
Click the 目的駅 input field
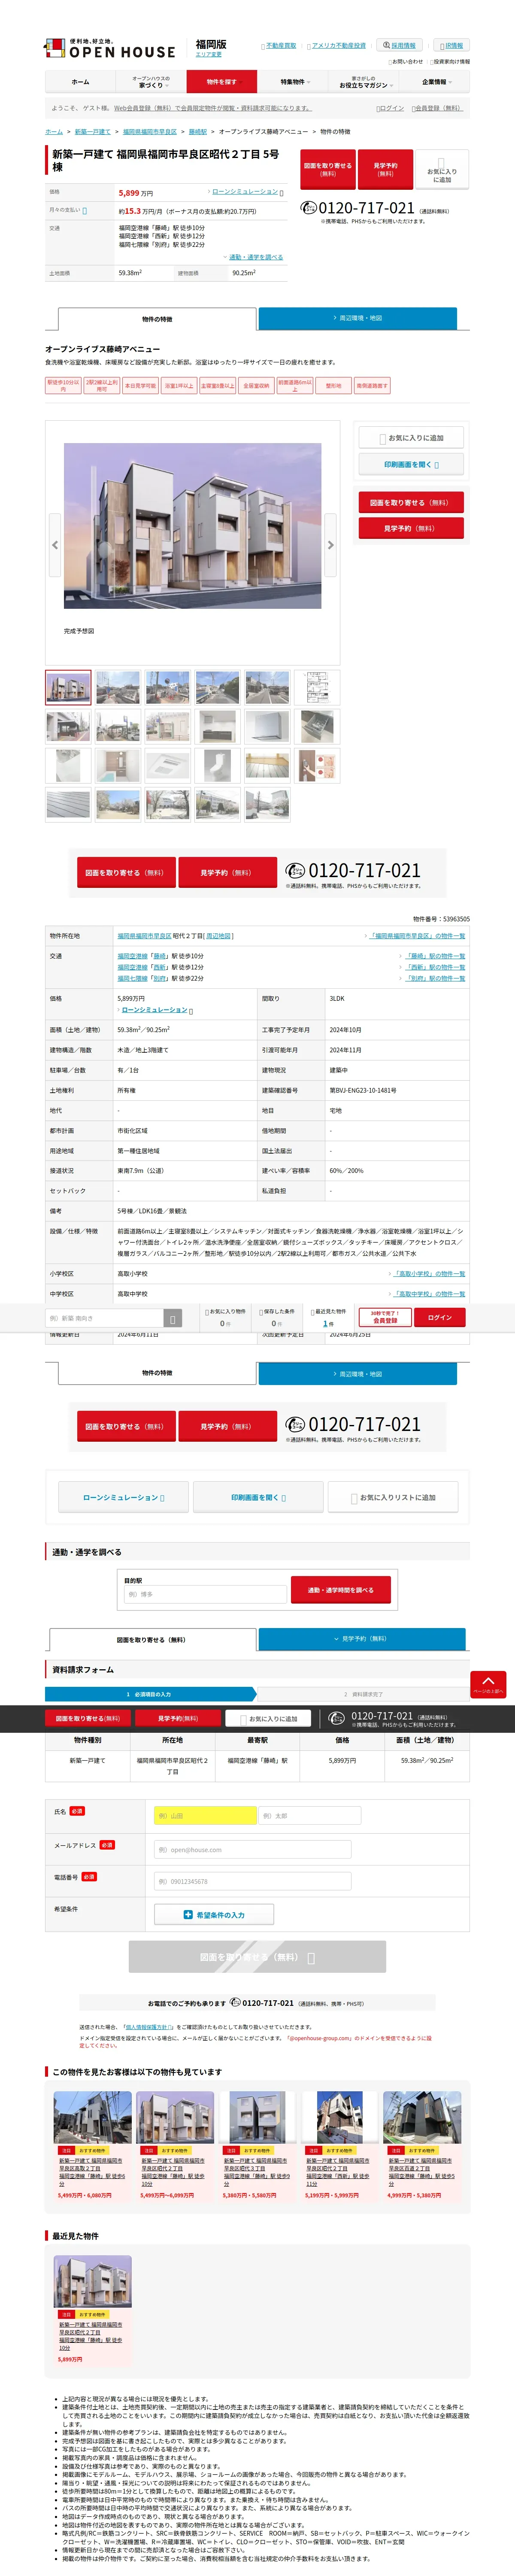[x=205, y=1594]
